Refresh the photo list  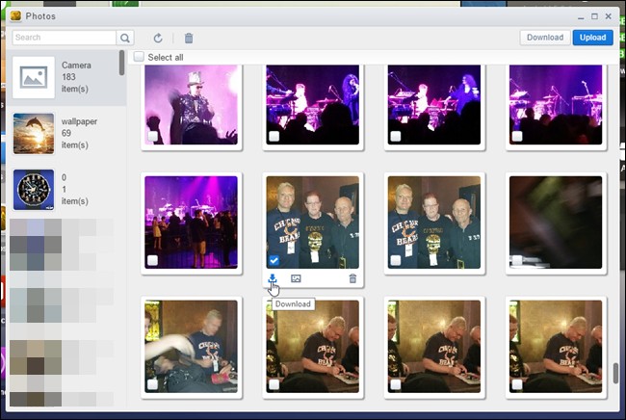click(158, 38)
